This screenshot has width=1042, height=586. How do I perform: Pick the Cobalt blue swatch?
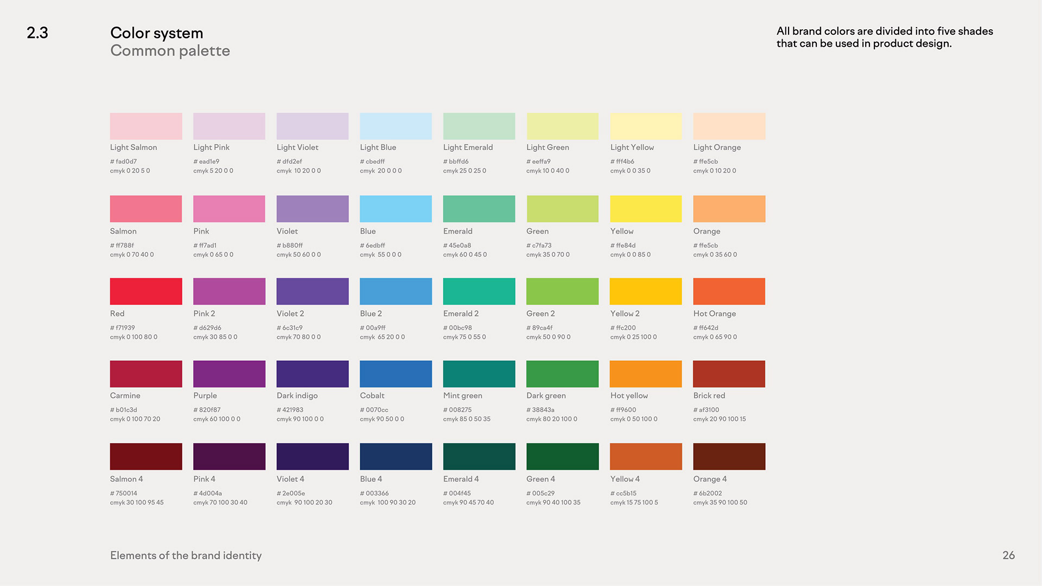(x=396, y=374)
